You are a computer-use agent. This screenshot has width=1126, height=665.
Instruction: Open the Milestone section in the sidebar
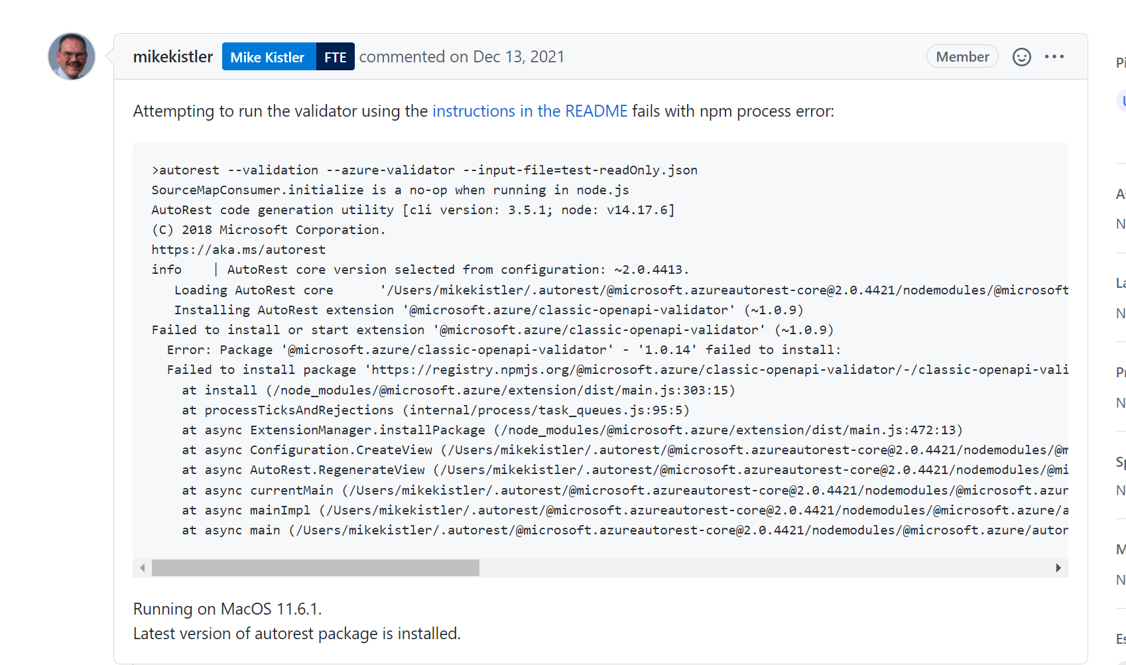[x=1121, y=549]
